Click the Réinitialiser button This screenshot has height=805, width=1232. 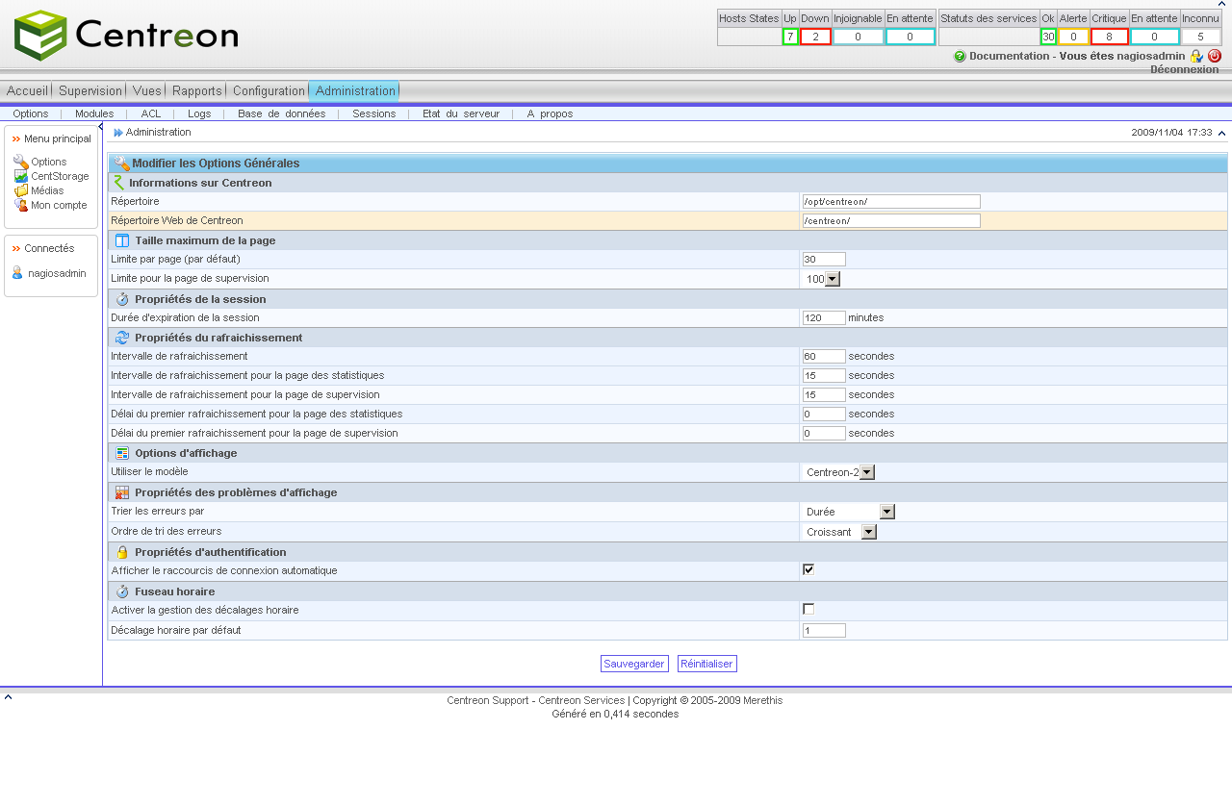pos(706,664)
